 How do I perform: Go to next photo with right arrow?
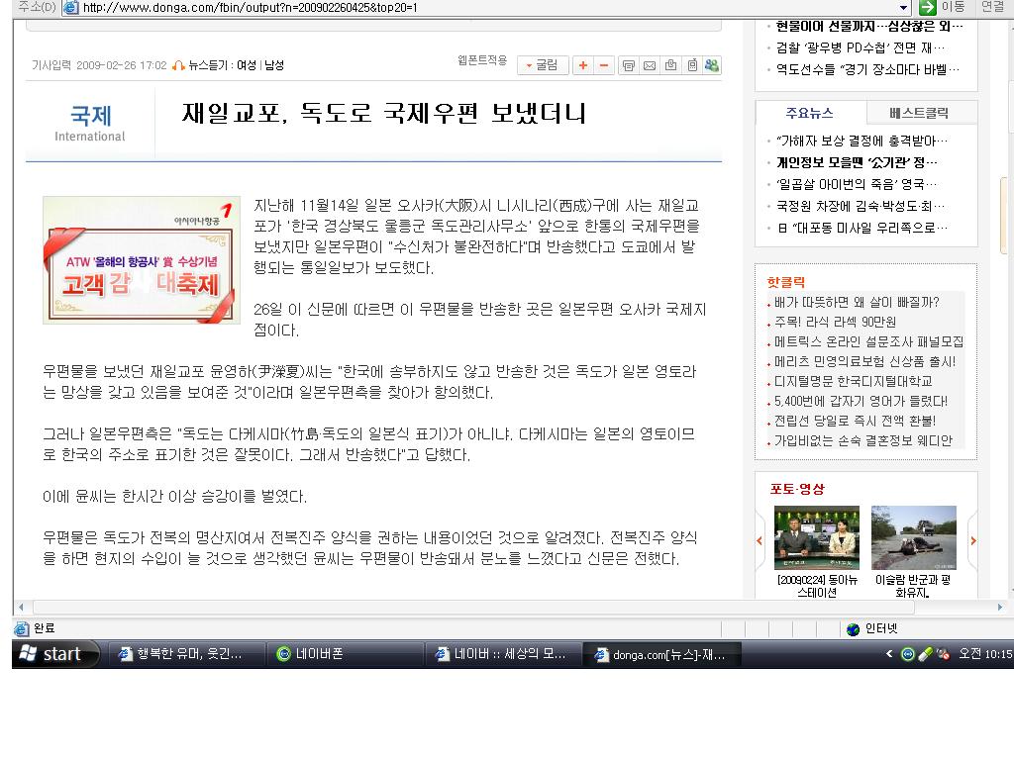point(972,541)
